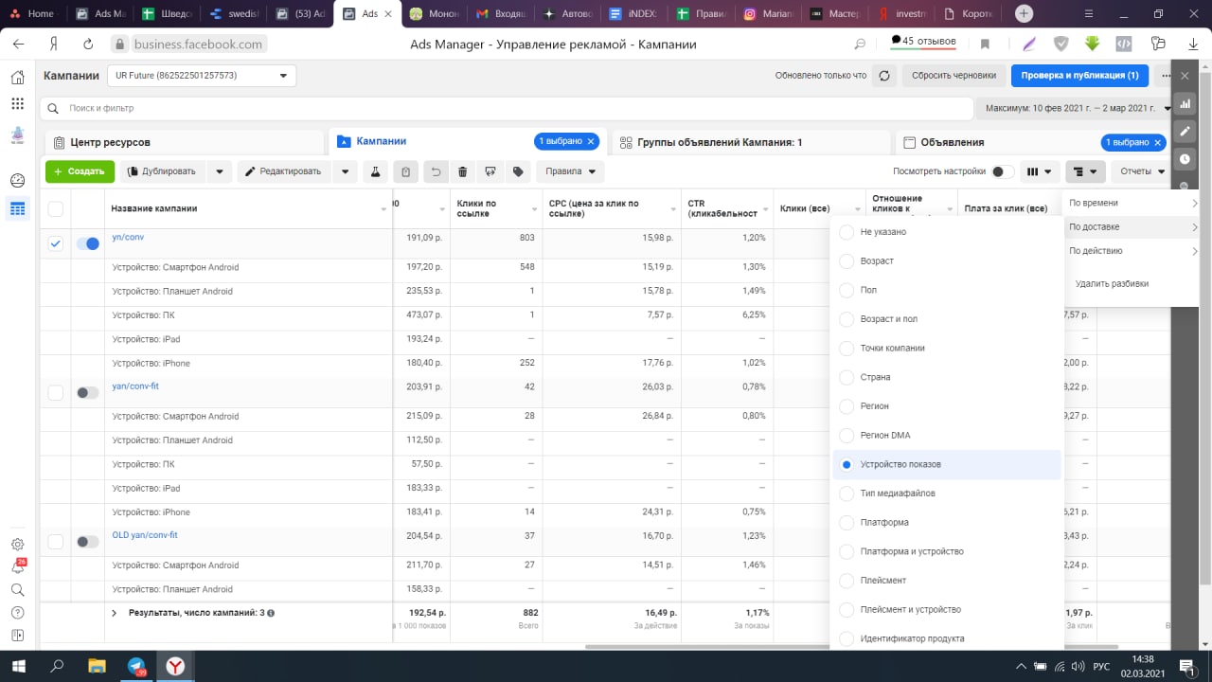This screenshot has width=1212, height=682.
Task: Open the help question mark icon
Action: click(x=17, y=612)
